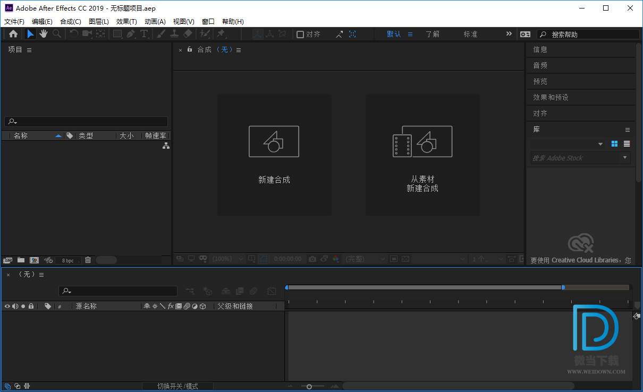Enable the 对齐 snapping checkbox
Viewport: 643px width, 392px height.
(x=300, y=35)
